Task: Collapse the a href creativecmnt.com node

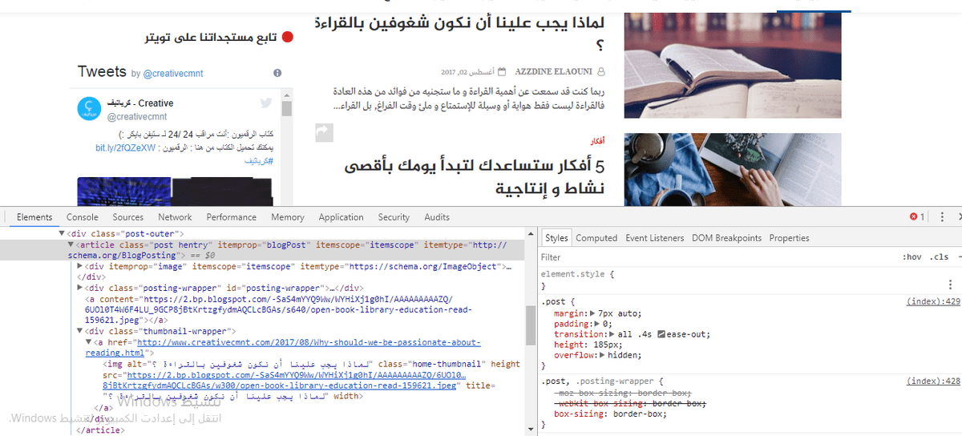Action: coord(88,342)
